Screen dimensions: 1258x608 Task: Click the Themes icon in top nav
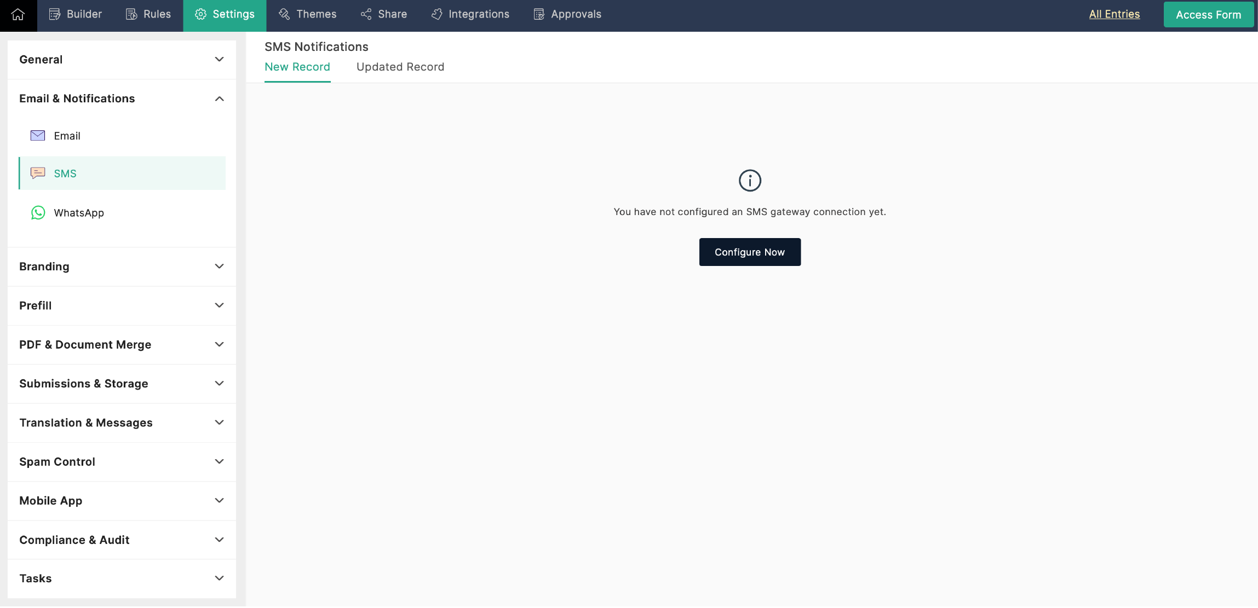pyautogui.click(x=285, y=14)
